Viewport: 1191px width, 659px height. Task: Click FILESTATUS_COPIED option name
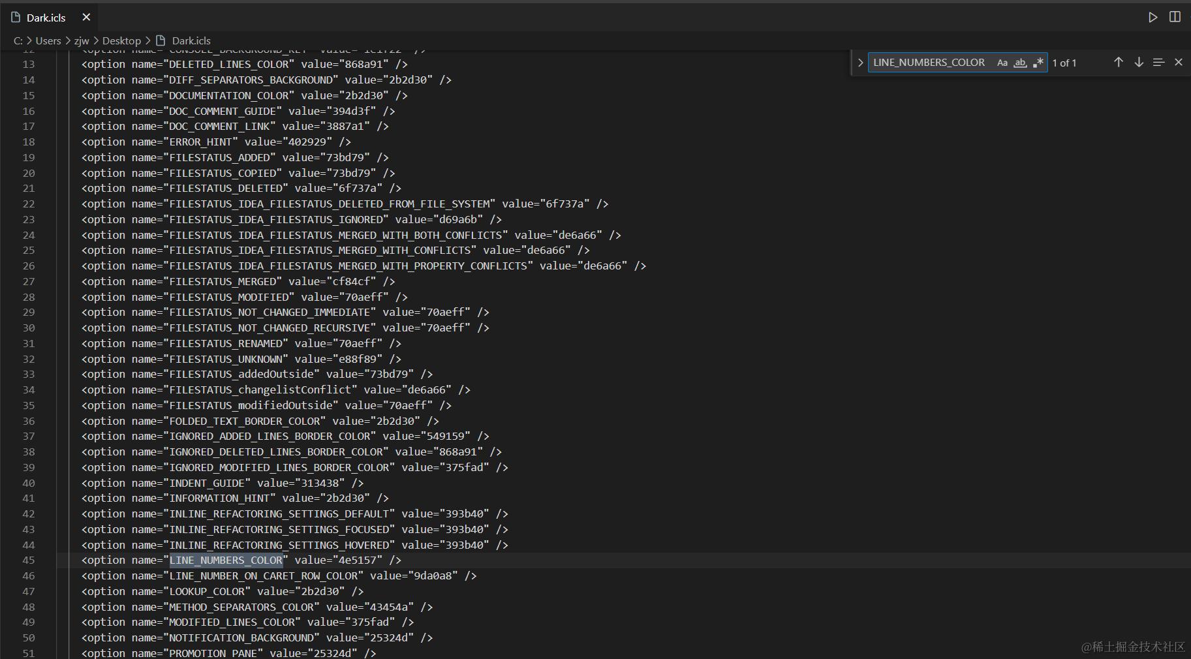click(x=223, y=173)
